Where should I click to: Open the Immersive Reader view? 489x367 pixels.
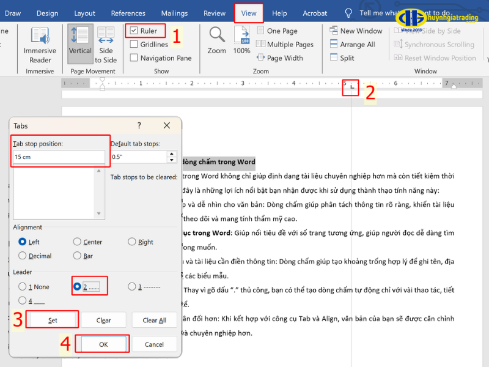(40, 45)
